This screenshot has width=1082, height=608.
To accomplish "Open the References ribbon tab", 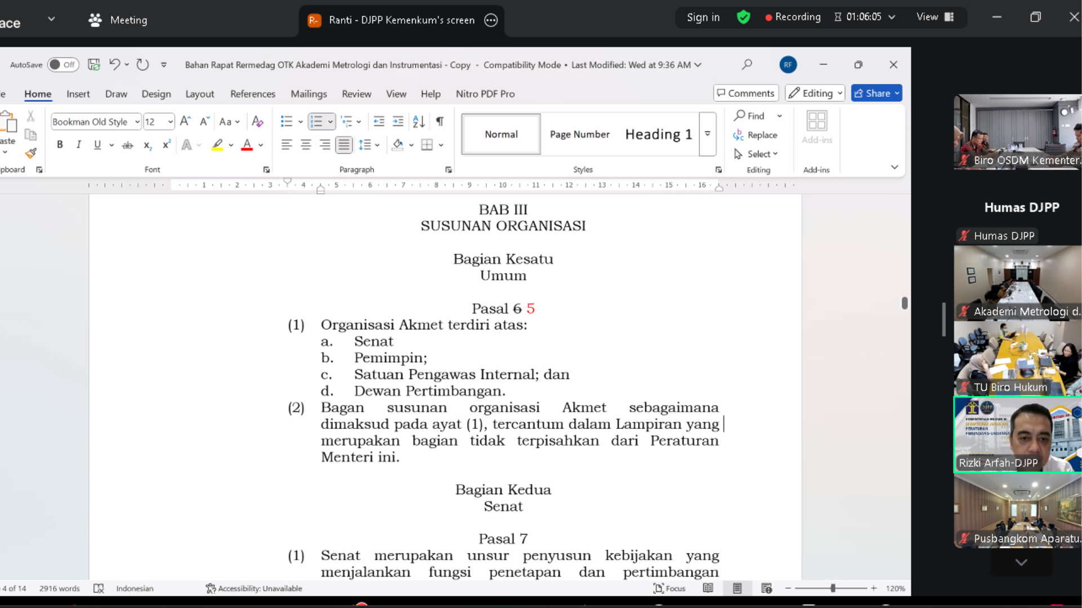I will pos(252,94).
